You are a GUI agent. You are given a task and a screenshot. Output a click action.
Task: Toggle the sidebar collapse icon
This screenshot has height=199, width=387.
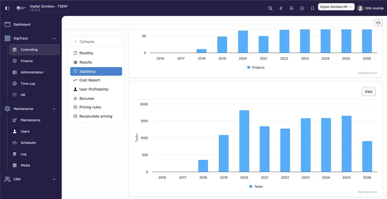7,8
